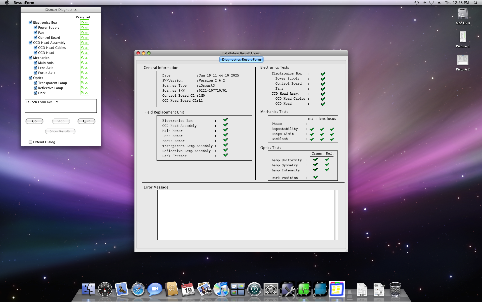Toggle the Reflective Lamp checkbox

coord(35,88)
